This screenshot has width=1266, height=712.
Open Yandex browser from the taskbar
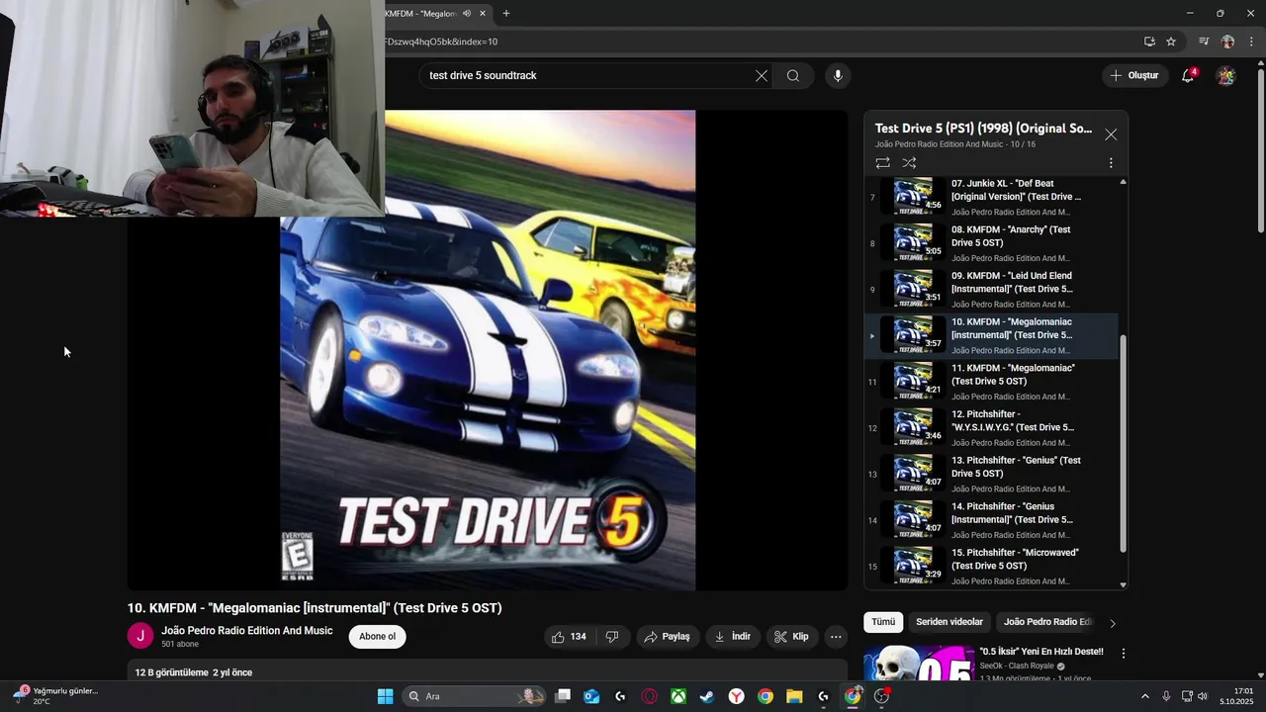click(737, 696)
